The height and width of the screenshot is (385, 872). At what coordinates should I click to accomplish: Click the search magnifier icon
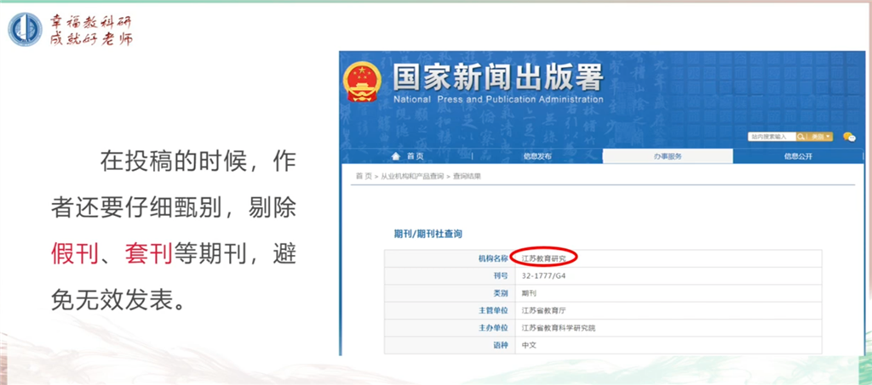click(800, 137)
